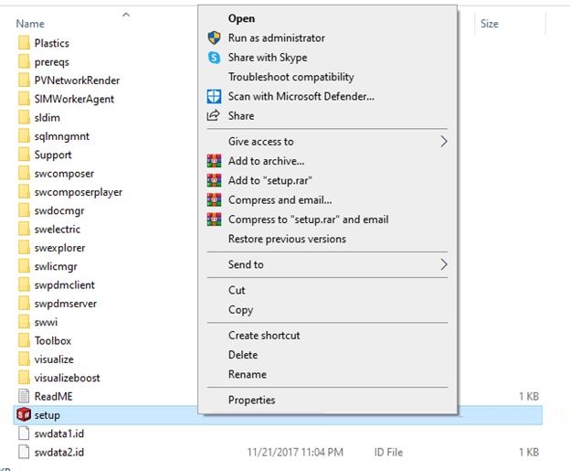Click the ID File type cell
This screenshot has height=471, width=570.
point(388,452)
